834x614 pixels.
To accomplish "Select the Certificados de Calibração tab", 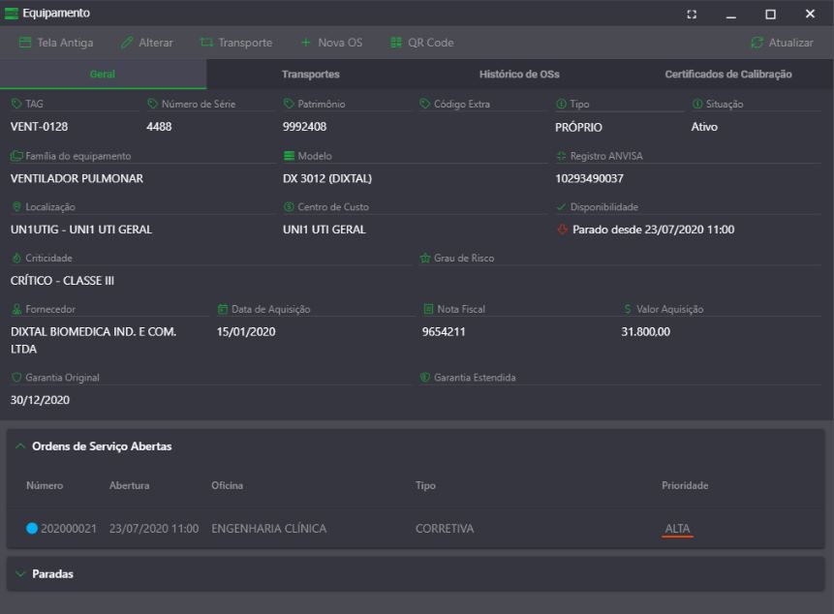I will pos(727,75).
